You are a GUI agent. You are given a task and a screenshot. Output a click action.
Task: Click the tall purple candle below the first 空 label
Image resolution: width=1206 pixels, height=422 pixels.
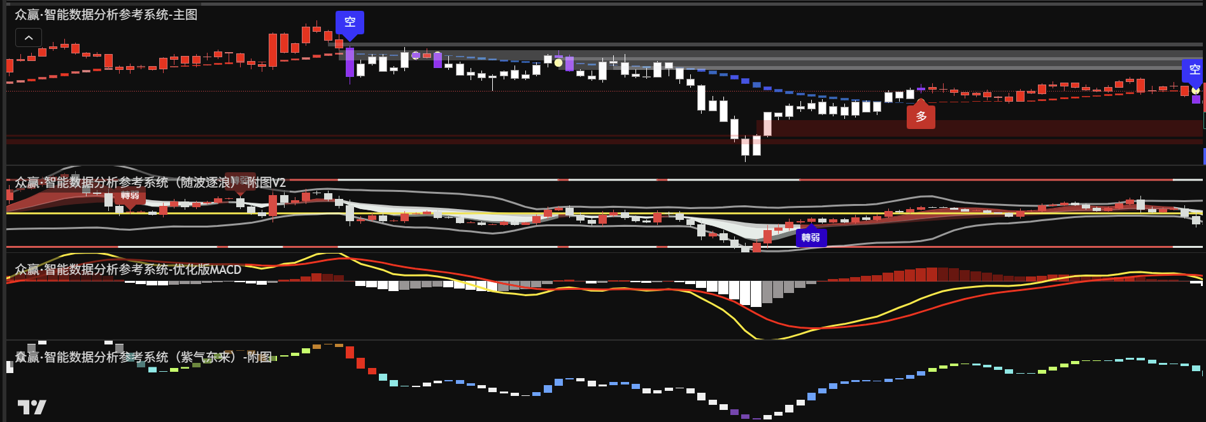coord(350,62)
